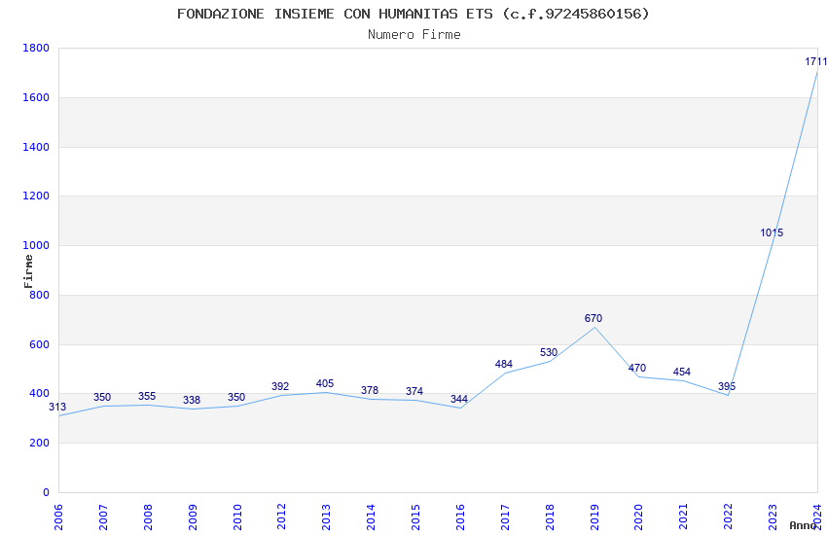Click the 1200 y-axis tick label
Image resolution: width=827 pixels, height=535 pixels.
coord(36,196)
